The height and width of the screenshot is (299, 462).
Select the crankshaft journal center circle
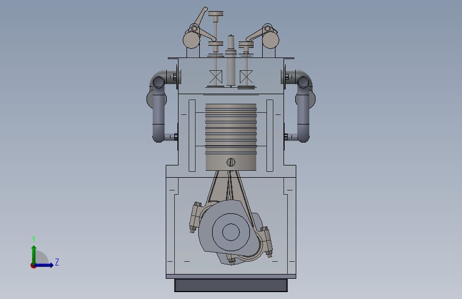231,232
